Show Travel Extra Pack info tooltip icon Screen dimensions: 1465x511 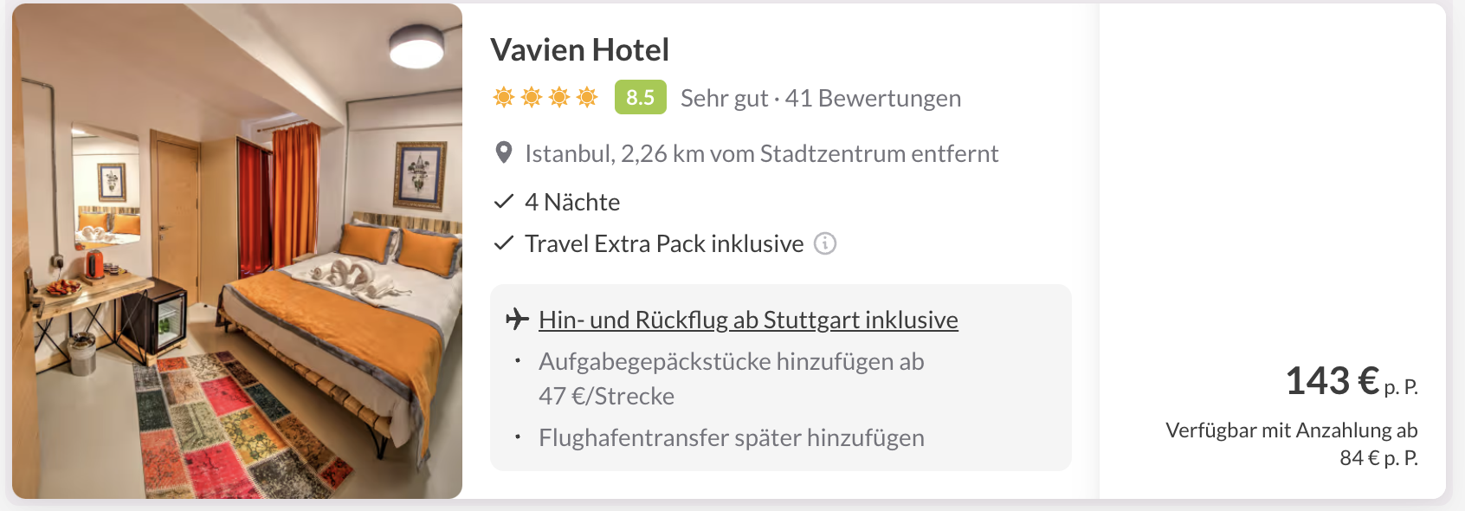tap(825, 243)
